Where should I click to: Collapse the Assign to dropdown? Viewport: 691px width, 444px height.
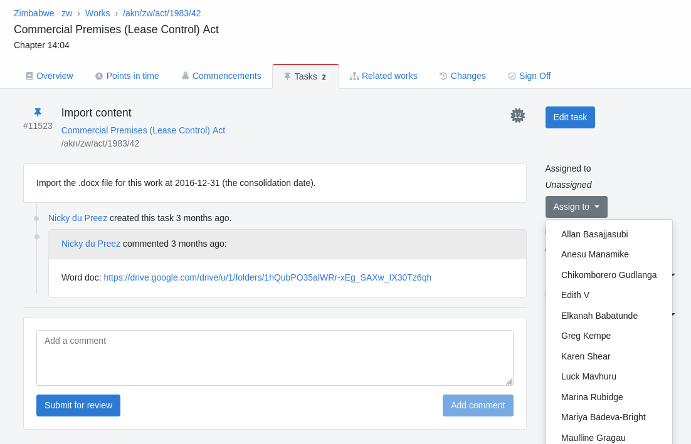click(x=576, y=207)
